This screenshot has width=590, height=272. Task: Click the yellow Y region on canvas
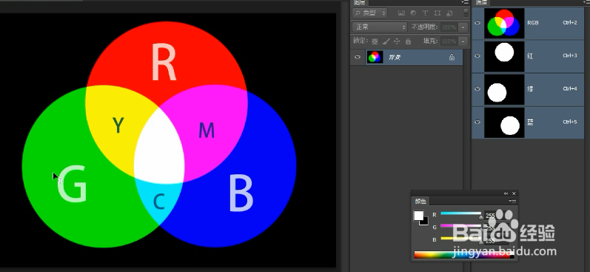[118, 125]
